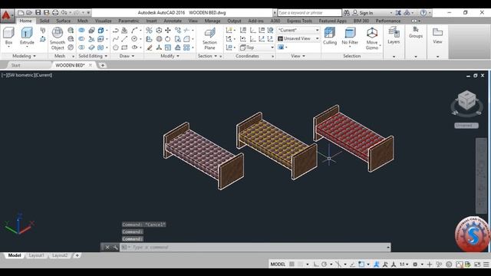Click the Move tool in Modify panel

pos(168,31)
